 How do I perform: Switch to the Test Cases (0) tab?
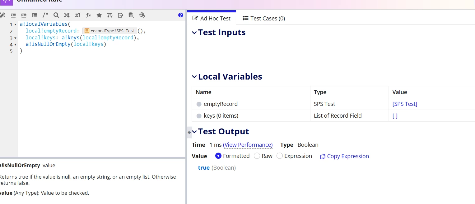click(264, 18)
